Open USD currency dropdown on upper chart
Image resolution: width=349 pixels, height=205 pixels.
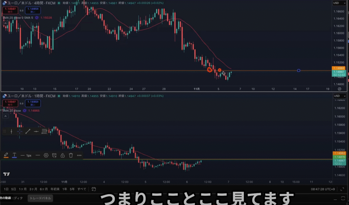[339, 3]
